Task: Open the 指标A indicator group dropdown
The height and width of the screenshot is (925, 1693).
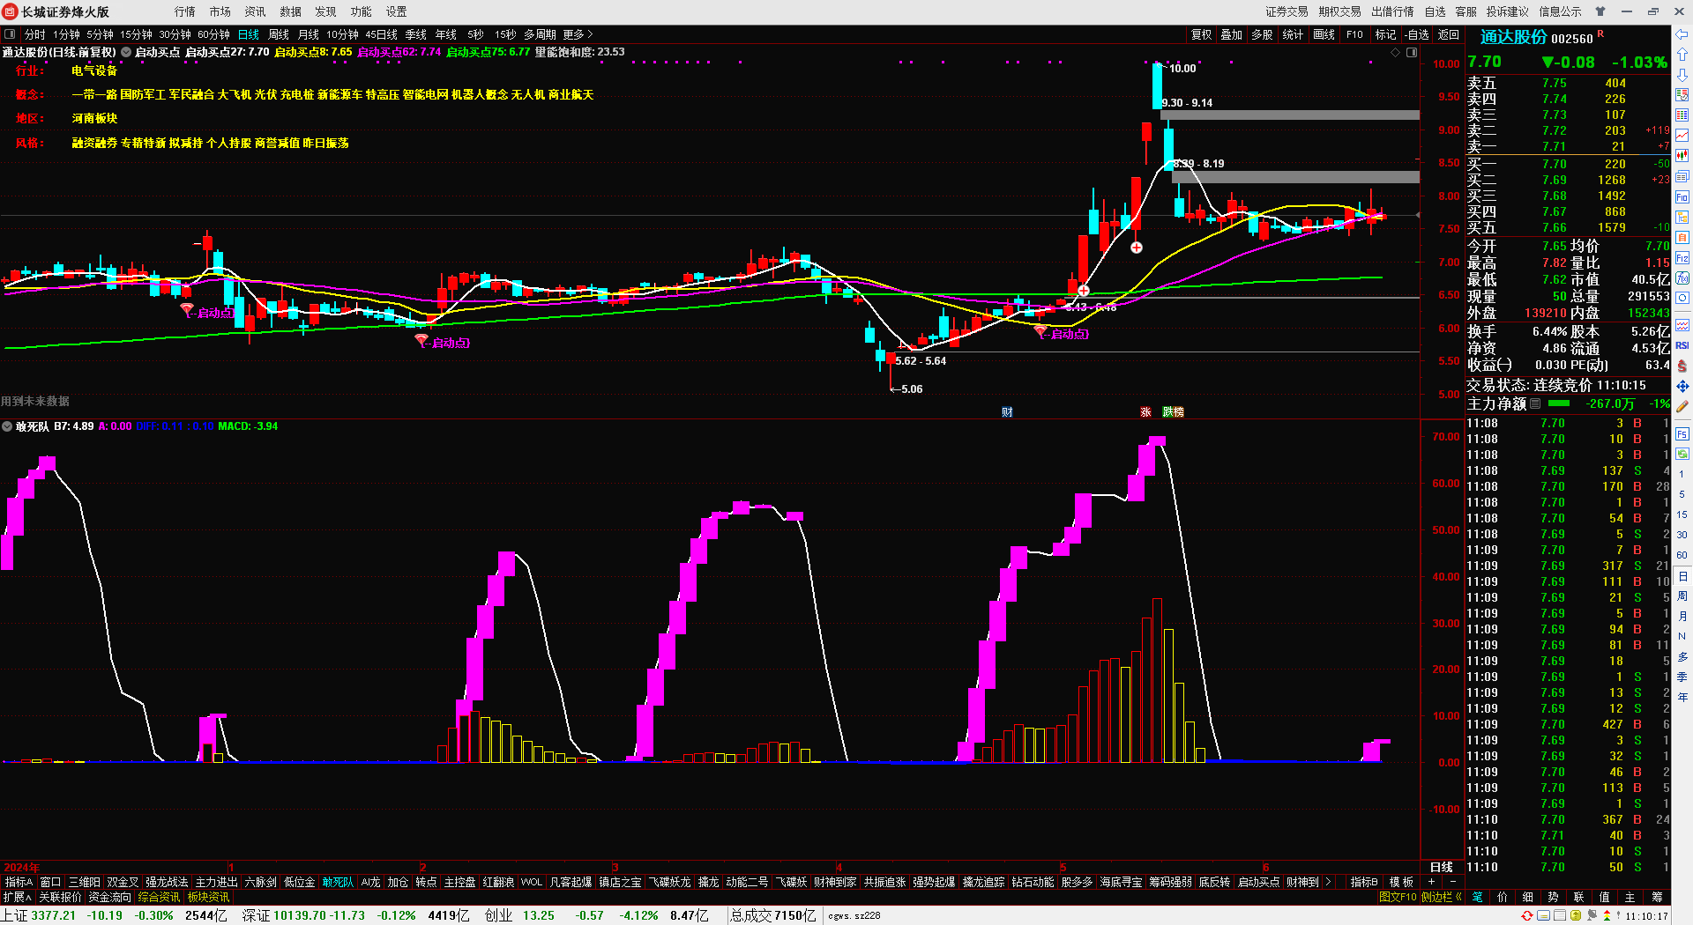Action: (19, 882)
